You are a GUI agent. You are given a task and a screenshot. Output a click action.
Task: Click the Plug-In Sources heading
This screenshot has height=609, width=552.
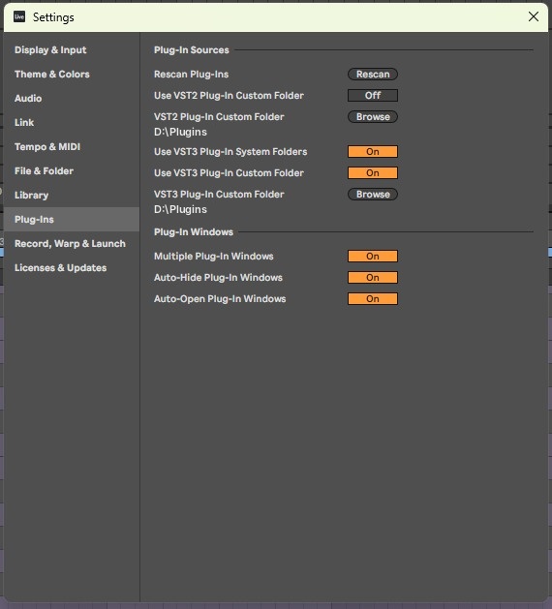(x=192, y=50)
